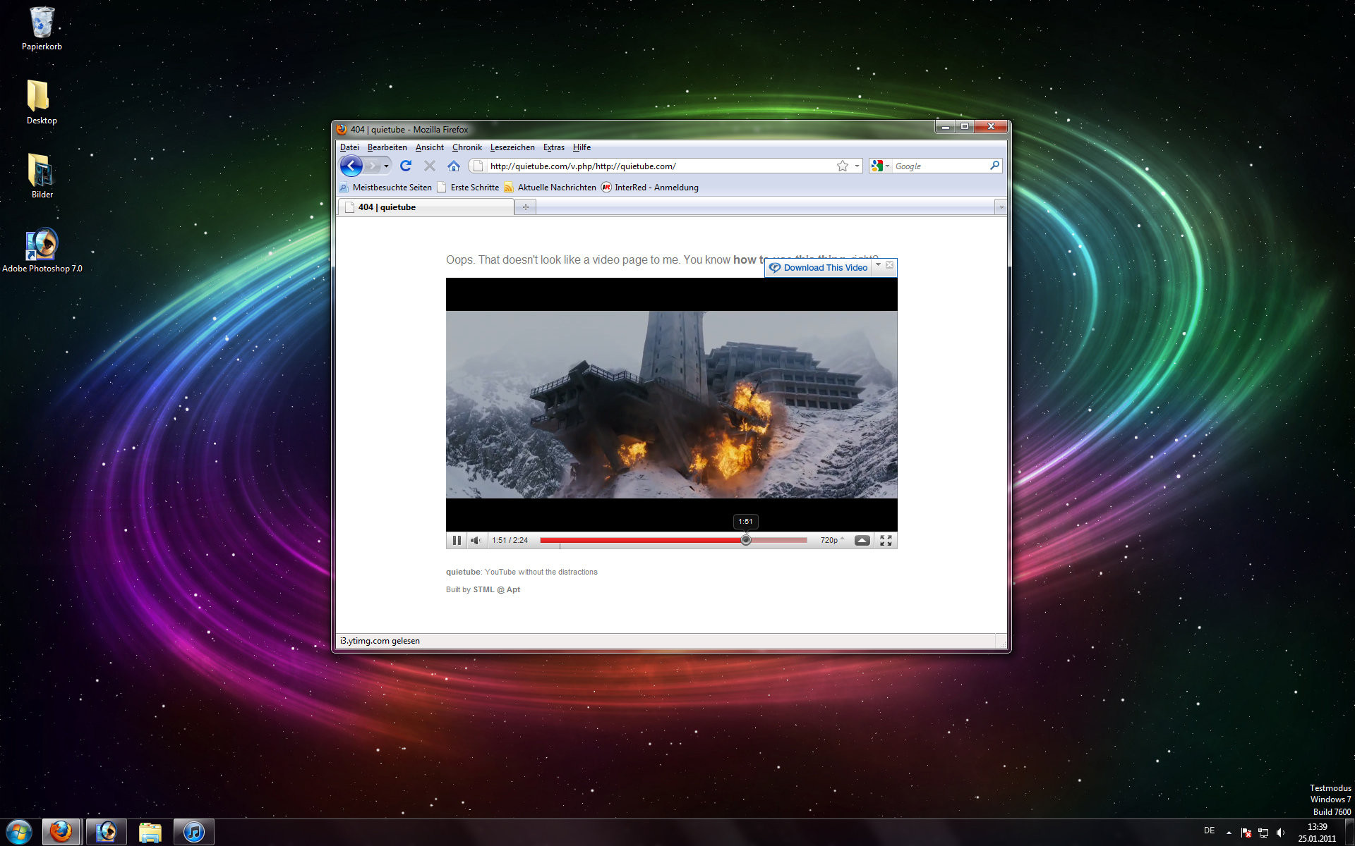
Task: Reload the current page
Action: click(406, 166)
